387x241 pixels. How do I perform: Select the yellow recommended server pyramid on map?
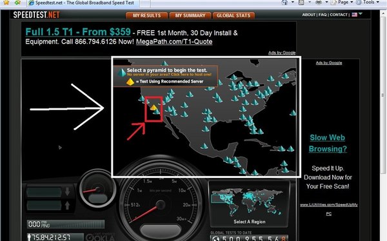pos(154,108)
